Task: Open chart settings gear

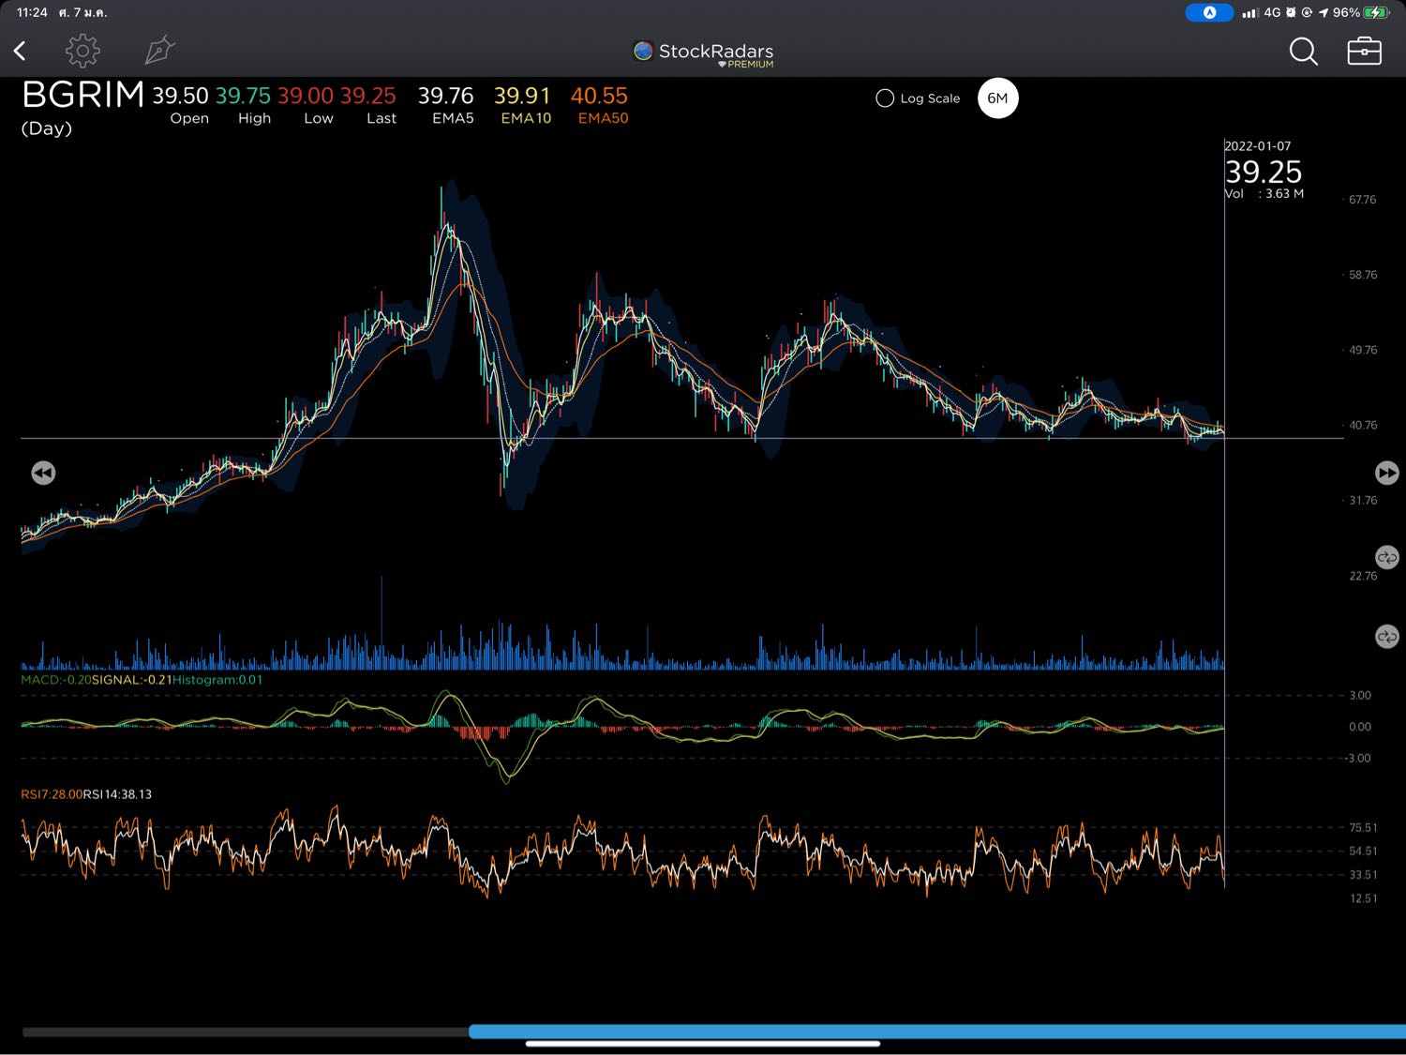Action: click(82, 51)
